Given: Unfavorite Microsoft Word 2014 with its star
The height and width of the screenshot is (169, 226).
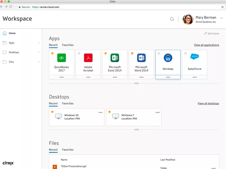Looking at the screenshot, I should [x=132, y=53].
